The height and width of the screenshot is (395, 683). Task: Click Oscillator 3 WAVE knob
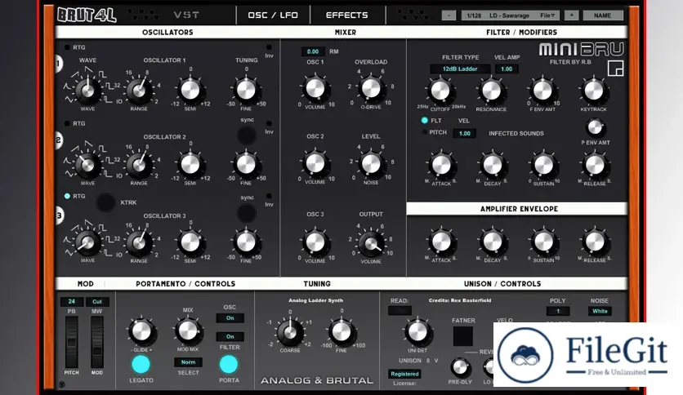(87, 242)
